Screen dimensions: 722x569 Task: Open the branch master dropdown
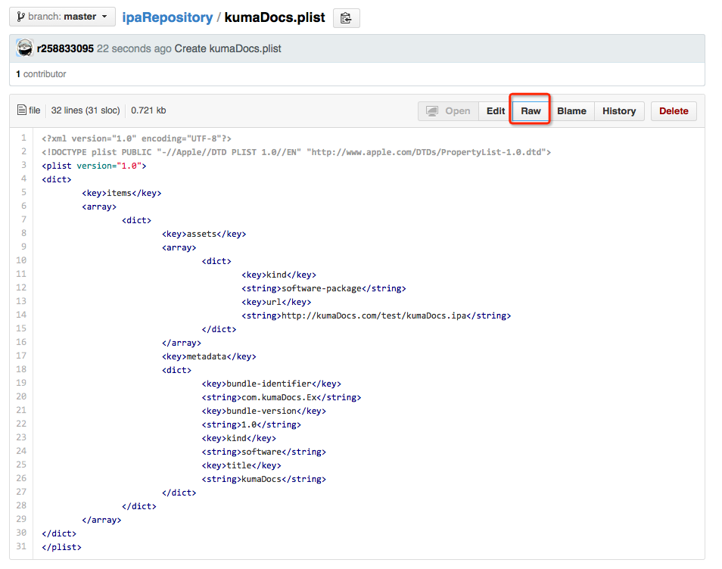[x=62, y=17]
